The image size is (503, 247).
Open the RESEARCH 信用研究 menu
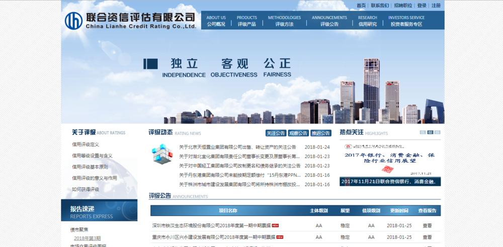click(x=367, y=21)
